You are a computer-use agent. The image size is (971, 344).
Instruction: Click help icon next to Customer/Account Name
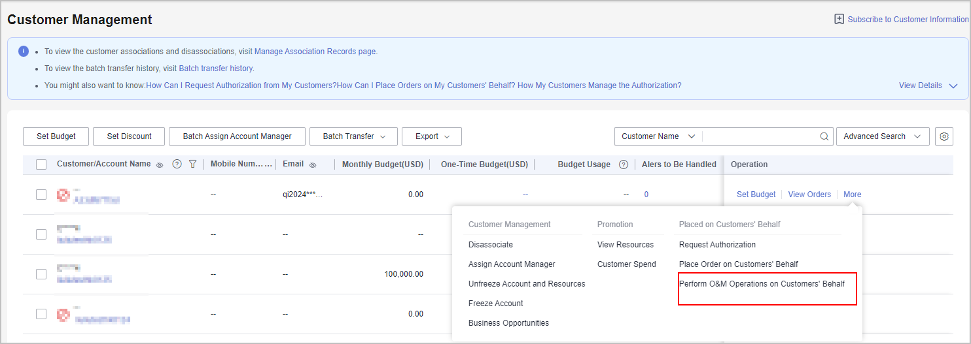click(x=177, y=164)
